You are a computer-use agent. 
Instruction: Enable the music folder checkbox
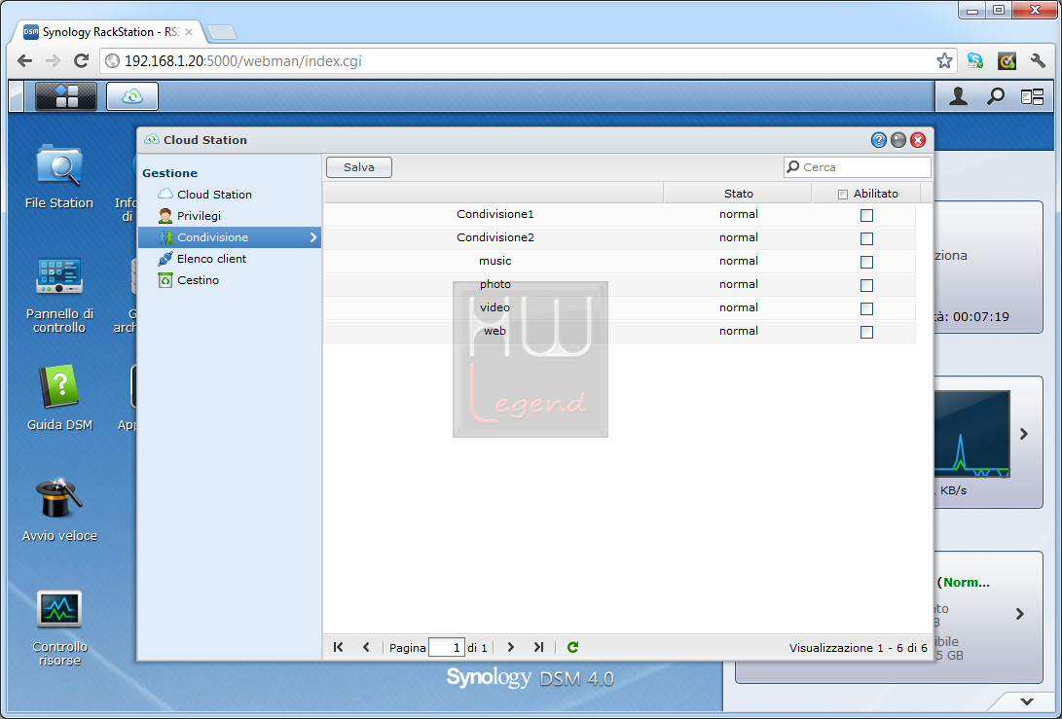[x=866, y=262]
